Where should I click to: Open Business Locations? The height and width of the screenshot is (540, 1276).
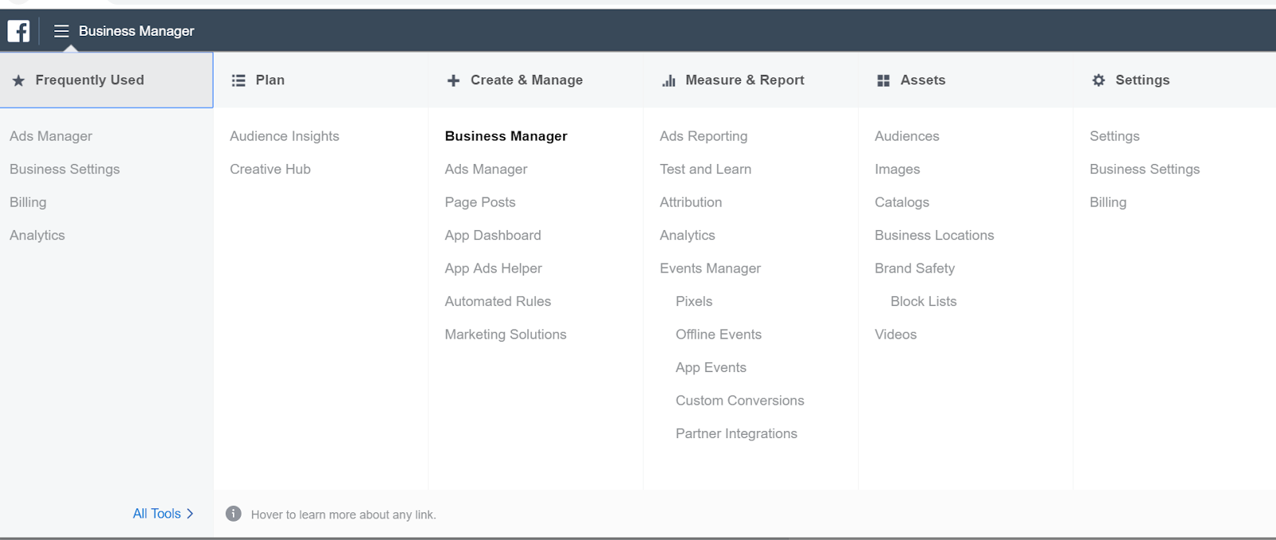pyautogui.click(x=935, y=235)
